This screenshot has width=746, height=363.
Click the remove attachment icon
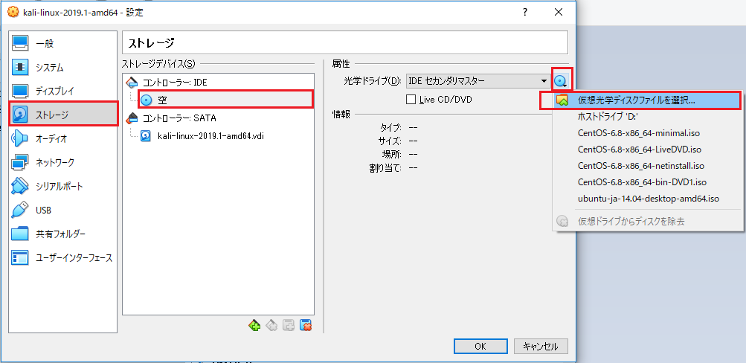pos(306,325)
